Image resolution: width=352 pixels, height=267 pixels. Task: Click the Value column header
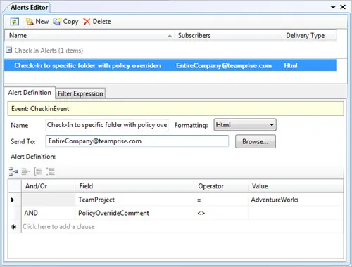click(x=296, y=186)
